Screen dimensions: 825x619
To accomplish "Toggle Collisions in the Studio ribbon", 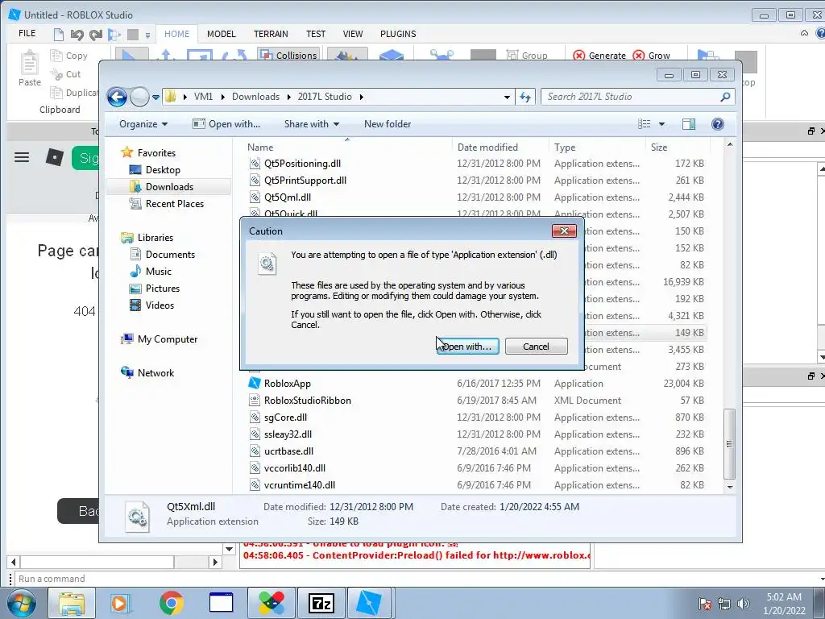I will pos(289,55).
